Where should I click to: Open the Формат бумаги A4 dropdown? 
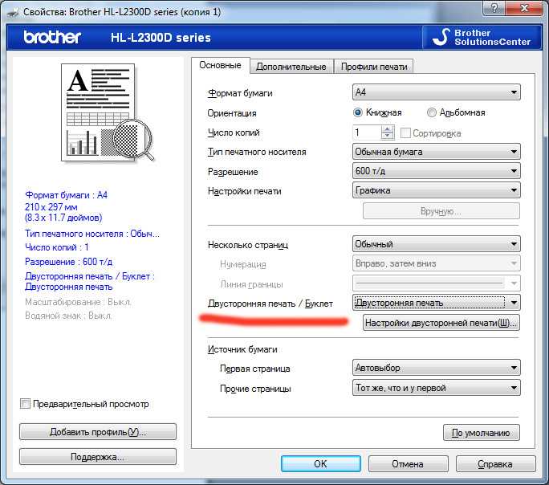click(x=437, y=92)
